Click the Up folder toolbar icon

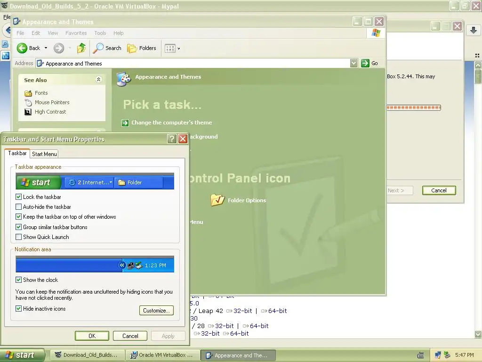tap(81, 48)
